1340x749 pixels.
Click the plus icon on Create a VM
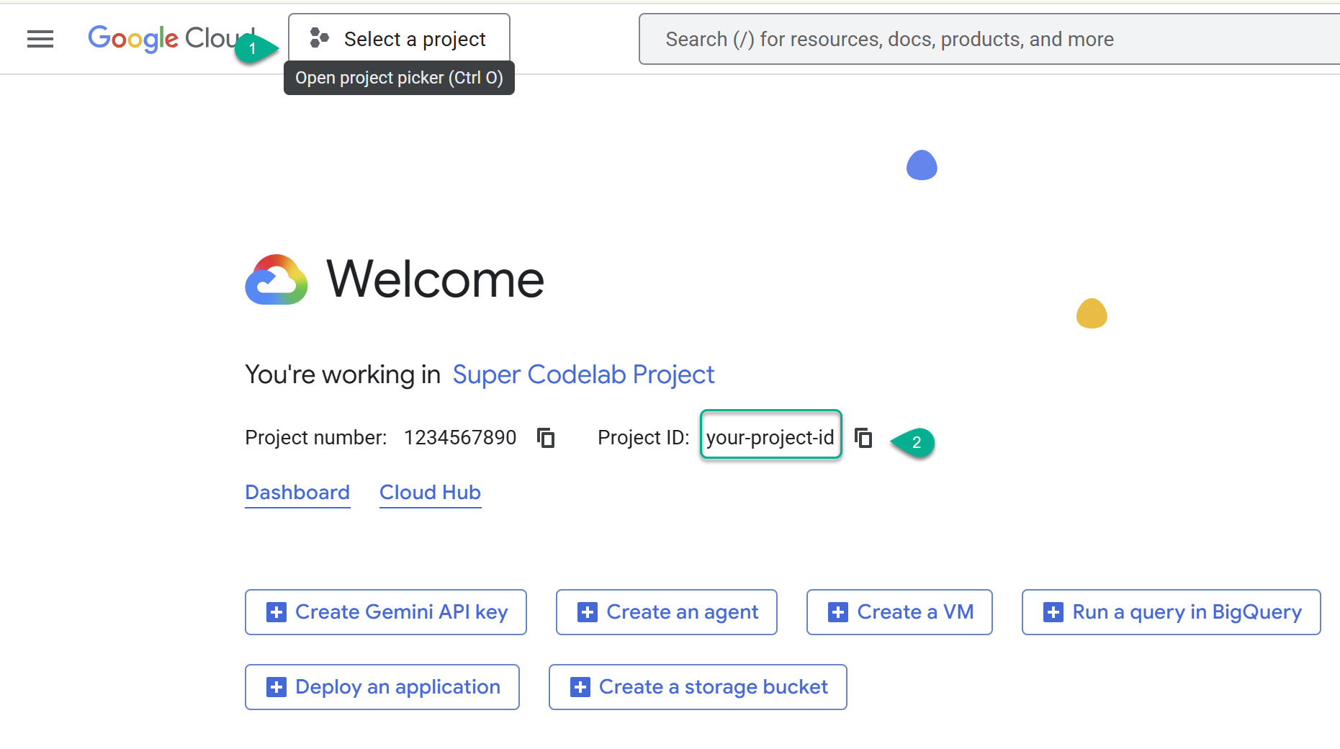pos(838,612)
